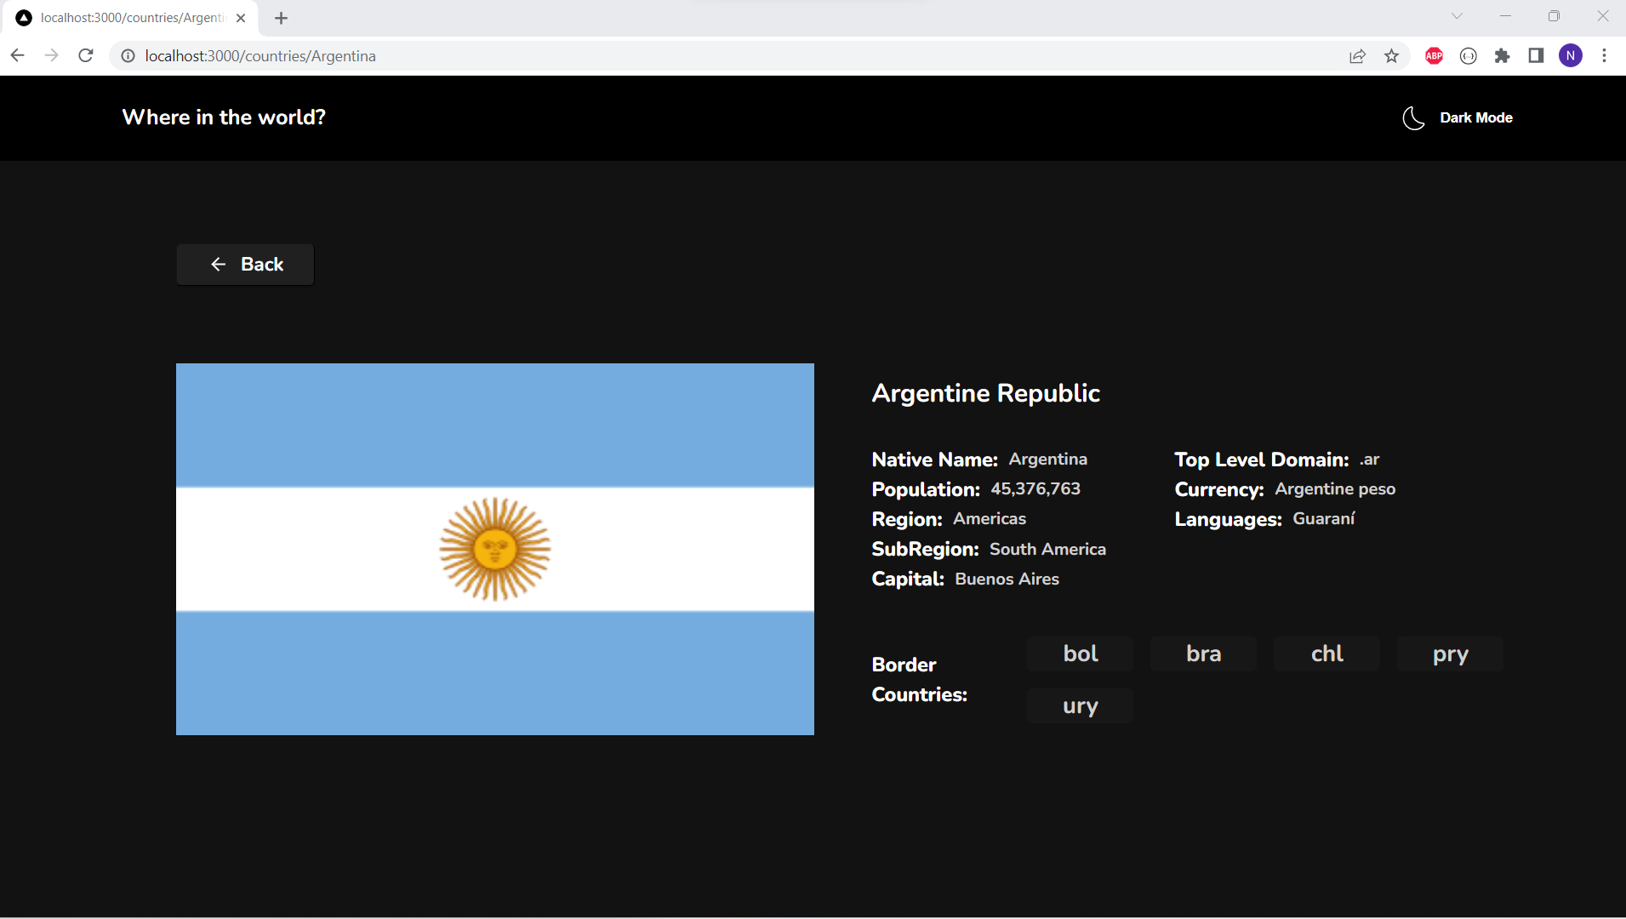The height and width of the screenshot is (919, 1626).
Task: Open Chrome three-dot menu
Action: [1604, 56]
